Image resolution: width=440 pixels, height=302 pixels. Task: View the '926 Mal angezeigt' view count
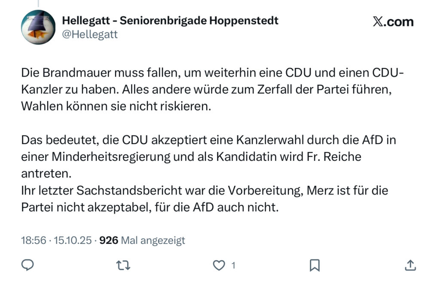pyautogui.click(x=142, y=240)
